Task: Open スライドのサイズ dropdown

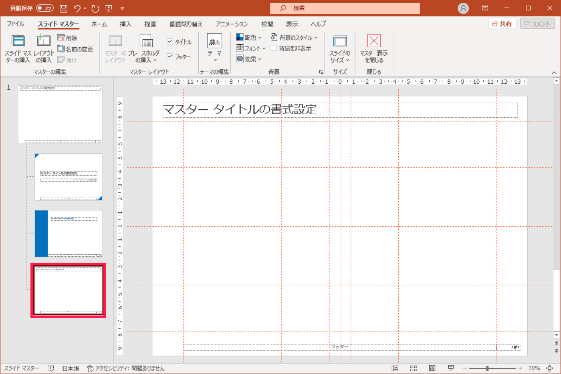Action: click(340, 48)
